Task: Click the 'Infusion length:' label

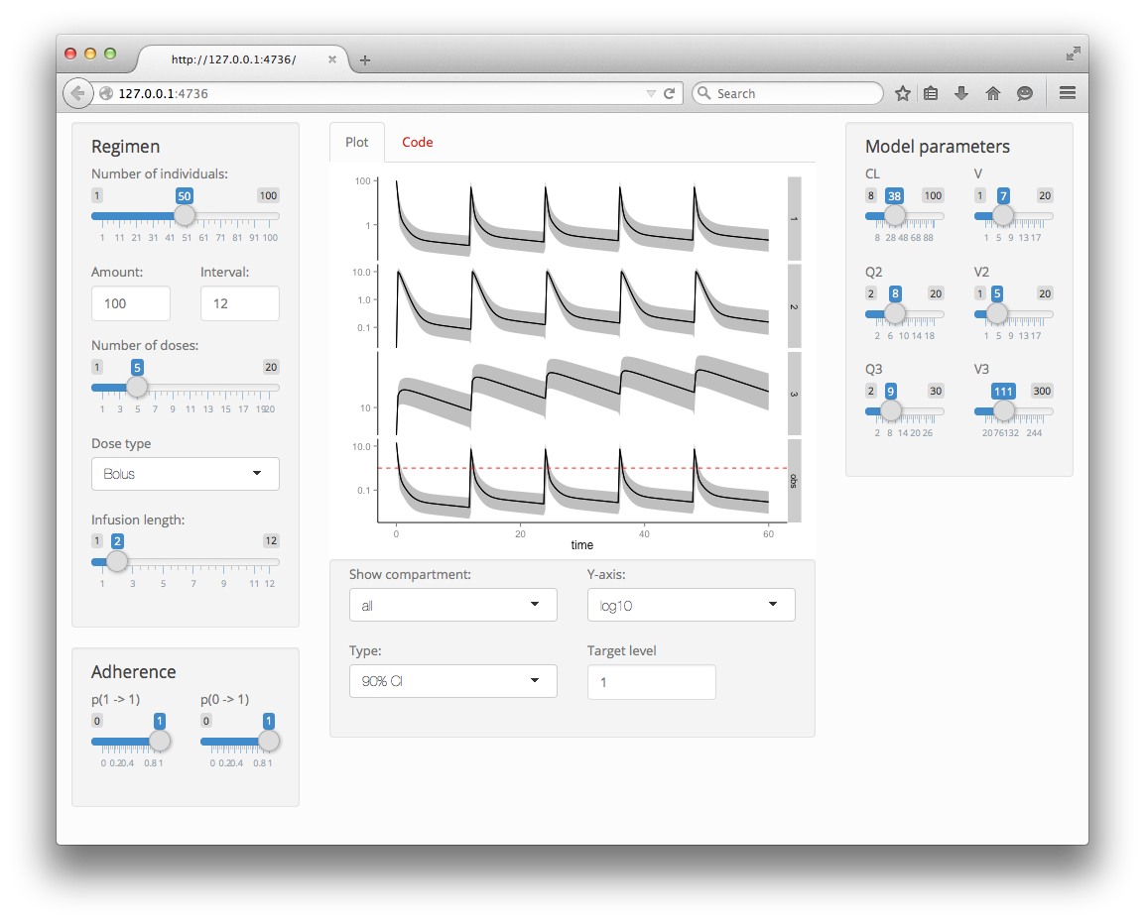Action: [138, 519]
